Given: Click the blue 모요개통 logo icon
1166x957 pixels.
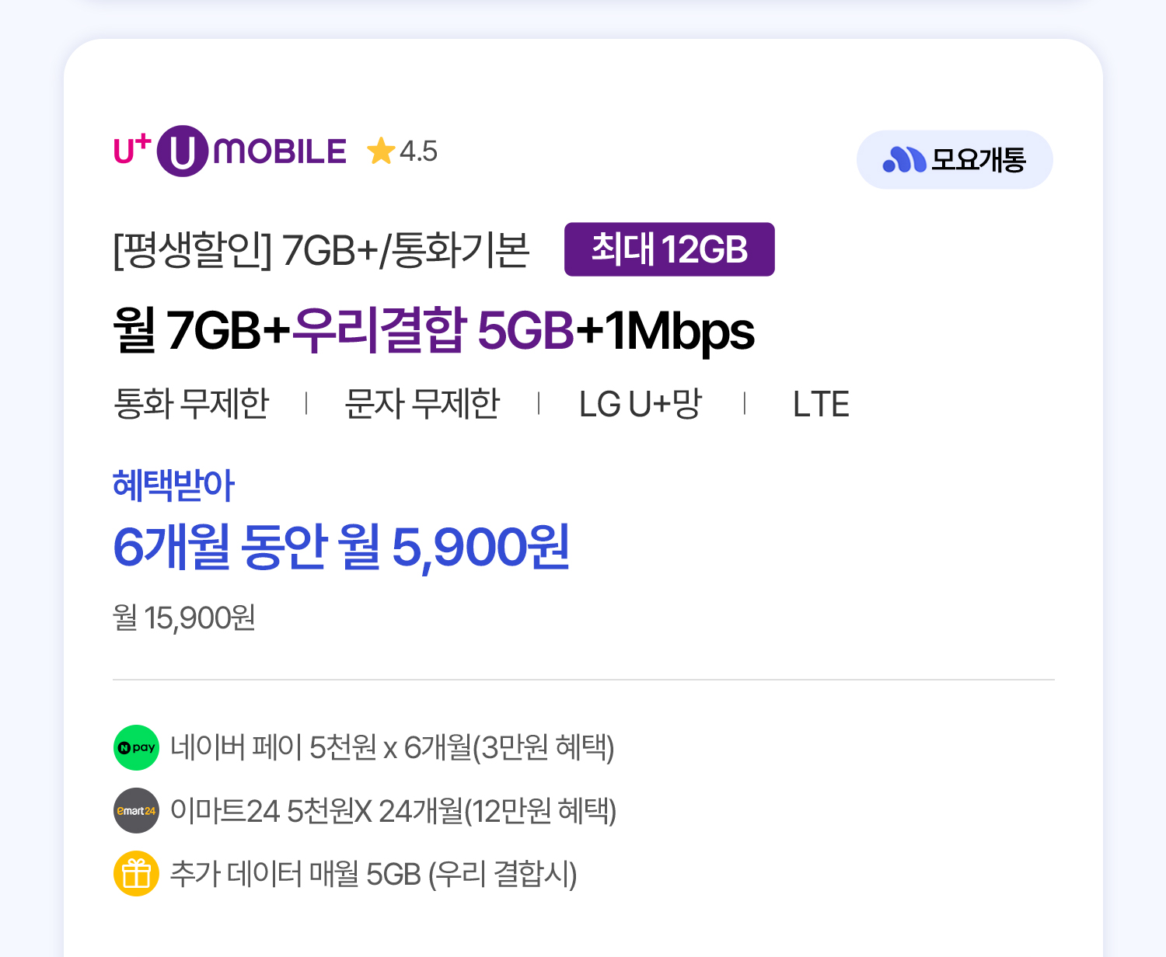Looking at the screenshot, I should tap(903, 160).
